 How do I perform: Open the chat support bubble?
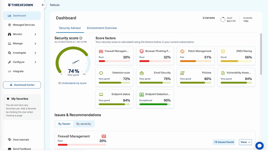[x=259, y=146]
